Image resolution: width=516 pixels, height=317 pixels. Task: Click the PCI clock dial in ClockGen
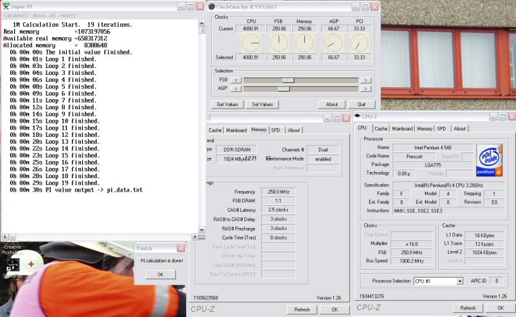[x=359, y=42]
